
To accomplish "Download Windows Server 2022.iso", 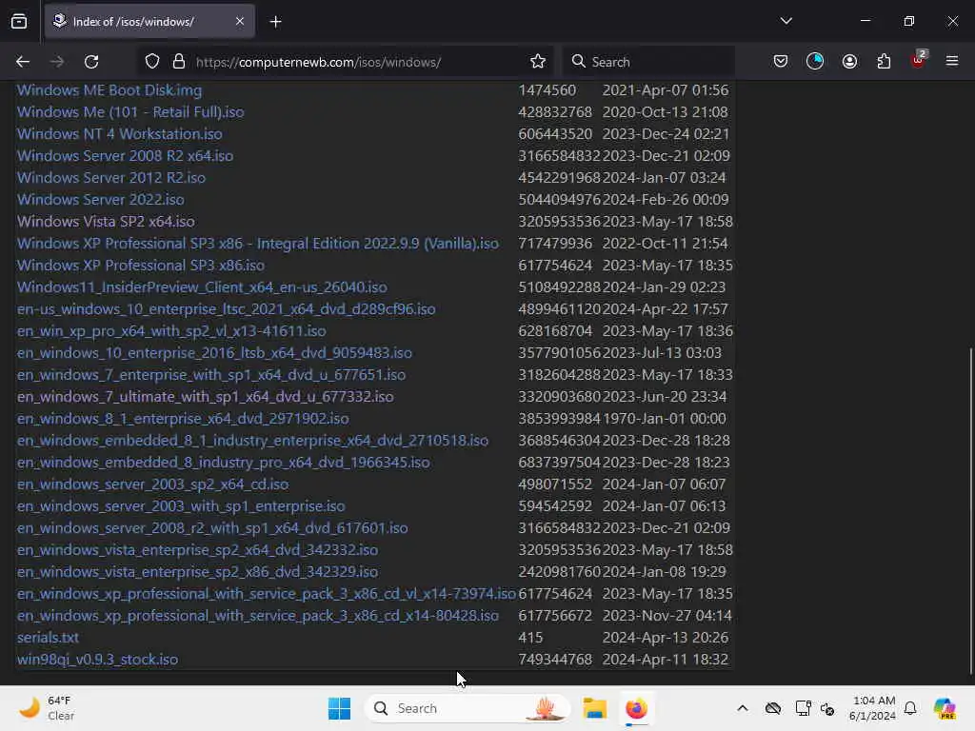I will tap(101, 200).
